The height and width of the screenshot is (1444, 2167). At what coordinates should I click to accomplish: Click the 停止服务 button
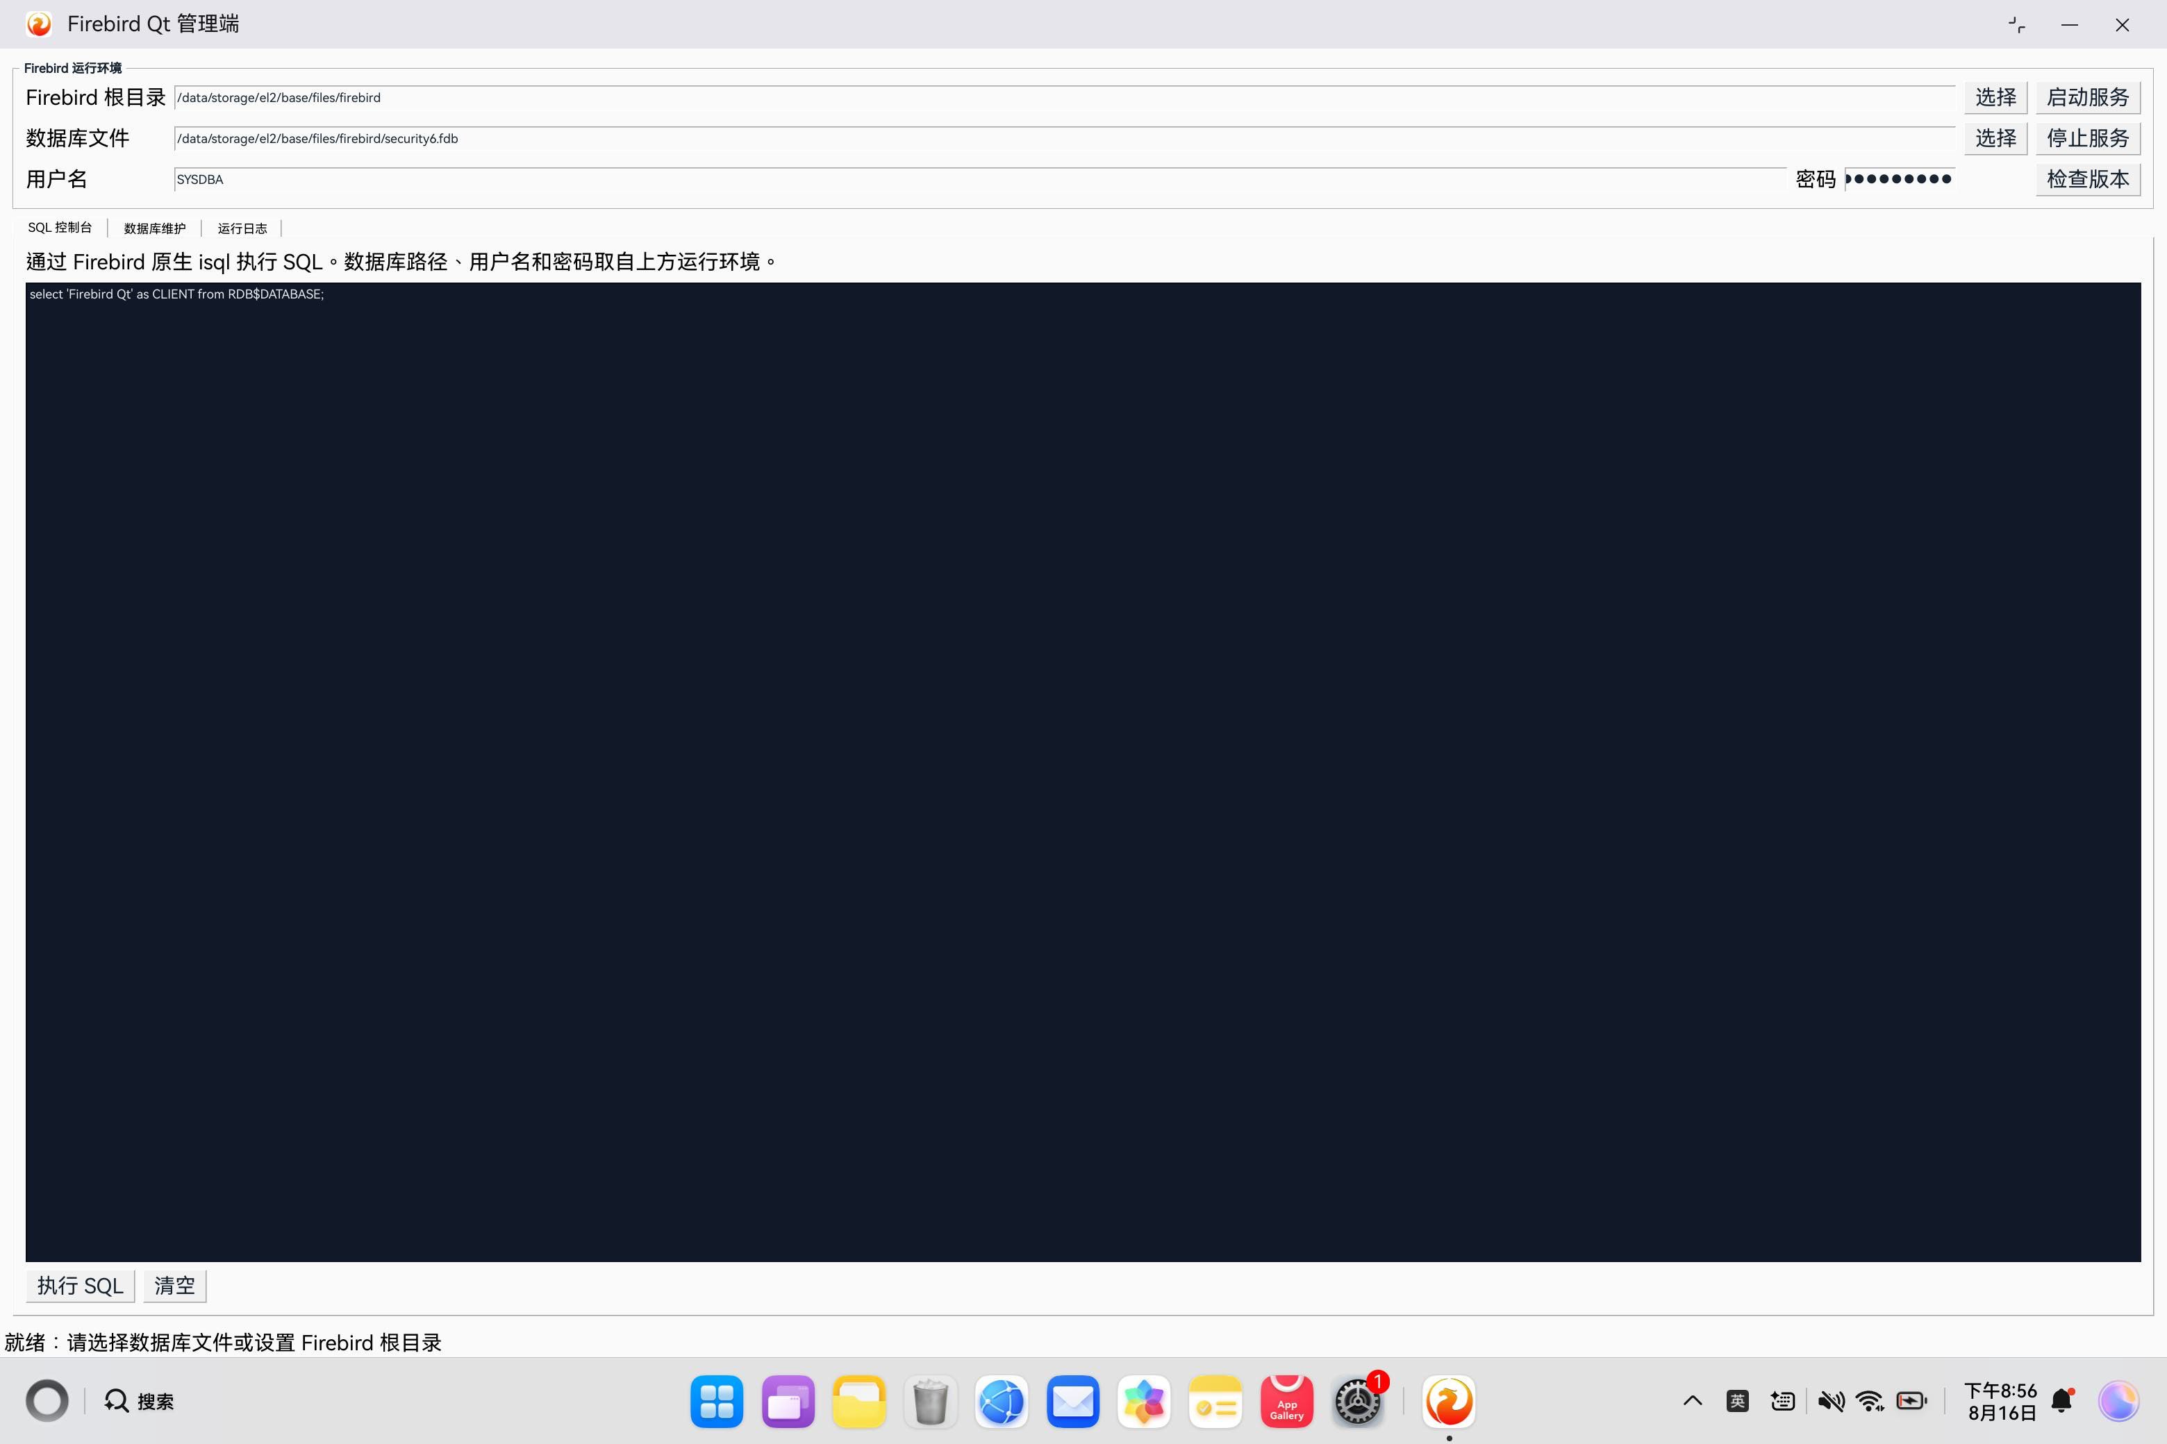[2088, 138]
